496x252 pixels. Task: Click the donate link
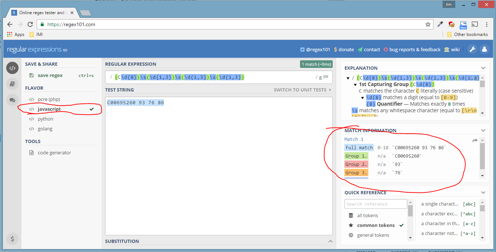(x=344, y=49)
